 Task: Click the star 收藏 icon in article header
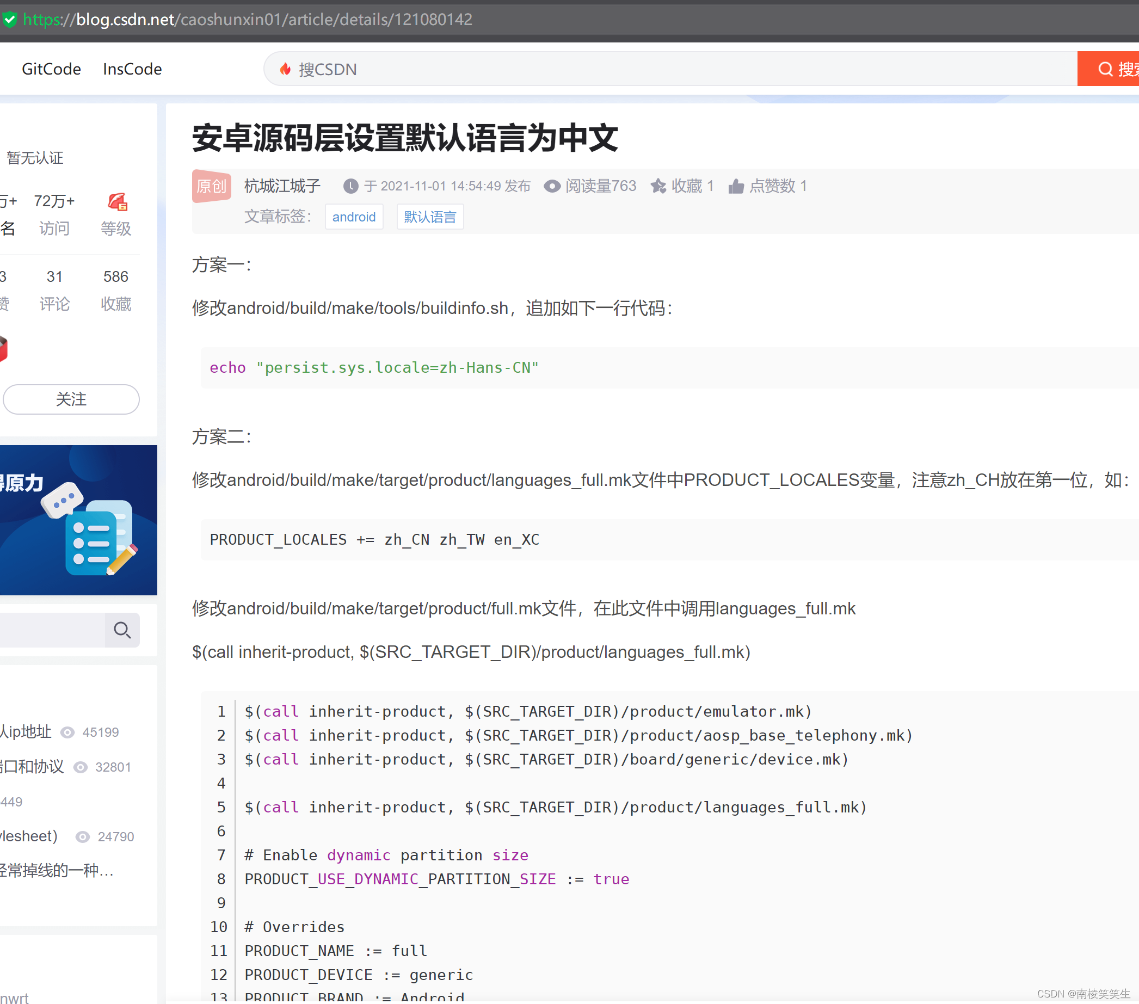[x=658, y=186]
